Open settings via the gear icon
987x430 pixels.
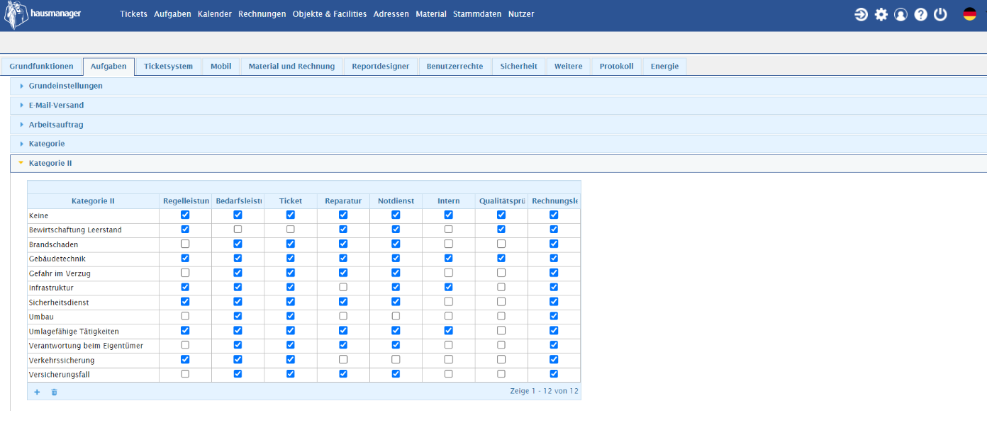point(881,14)
